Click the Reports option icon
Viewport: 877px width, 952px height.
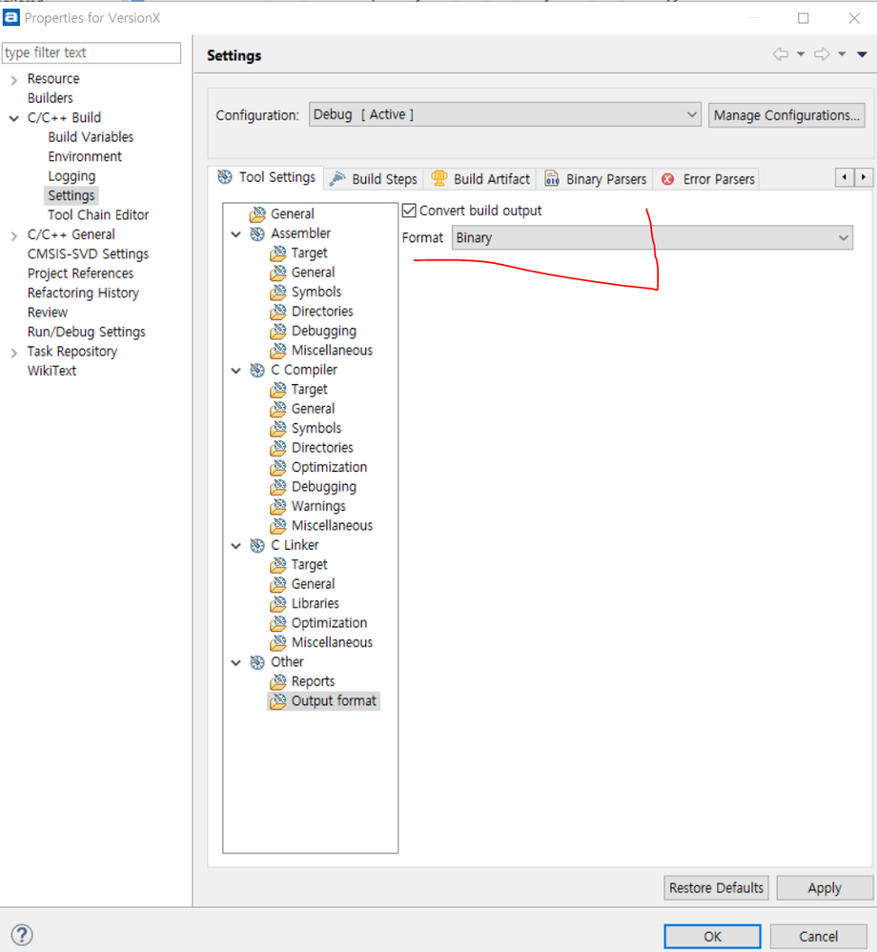click(278, 681)
